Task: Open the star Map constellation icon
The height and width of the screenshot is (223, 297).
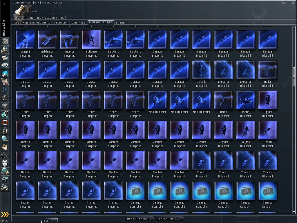Action: tap(5, 90)
